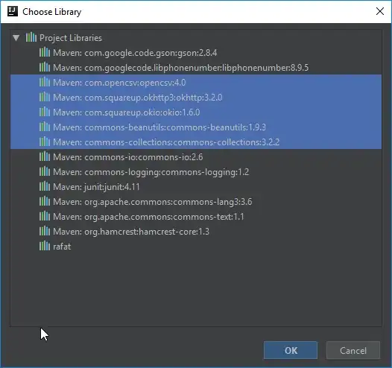The image size is (392, 368).
Task: Click the library icon beside rafat
Action: [x=45, y=246]
